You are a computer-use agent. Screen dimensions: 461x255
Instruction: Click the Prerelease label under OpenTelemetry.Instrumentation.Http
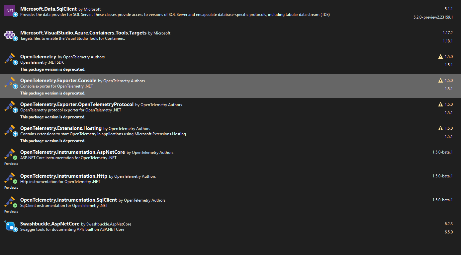[11, 187]
